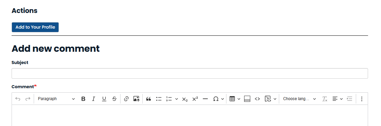Apply subscript formatting
This screenshot has height=126, width=381.
tap(185, 99)
